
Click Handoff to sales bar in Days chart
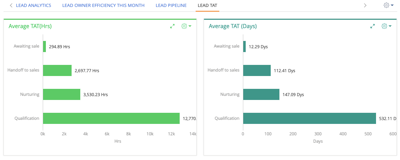(x=257, y=70)
